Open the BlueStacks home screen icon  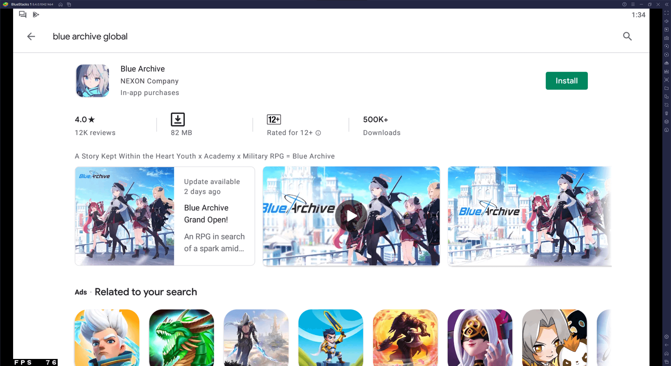[x=61, y=4]
